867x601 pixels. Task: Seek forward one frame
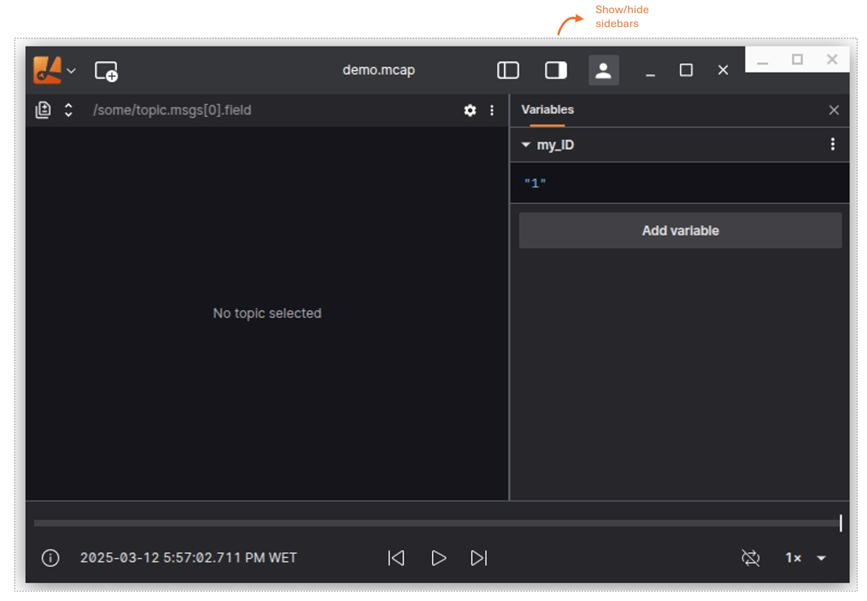tap(479, 558)
